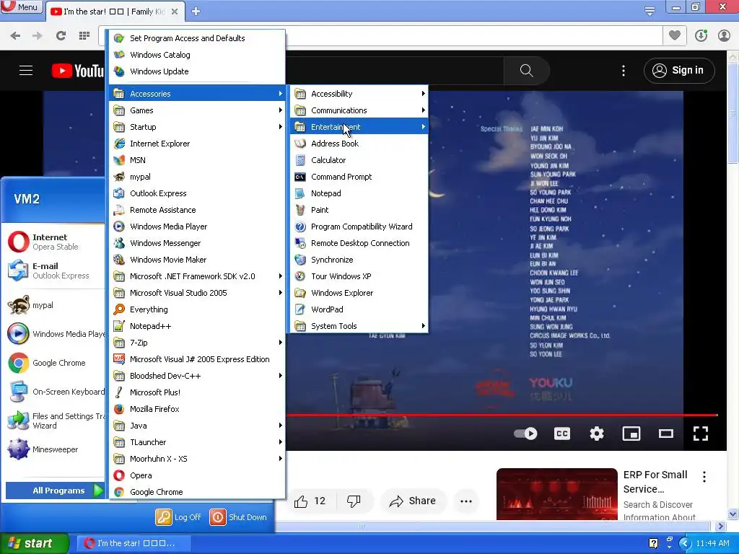
Task: Seek on red video progress bar
Action: (502, 415)
